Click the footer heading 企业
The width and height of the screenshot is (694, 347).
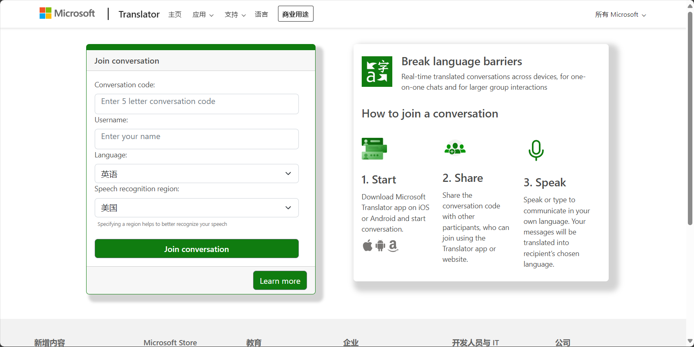[351, 343]
